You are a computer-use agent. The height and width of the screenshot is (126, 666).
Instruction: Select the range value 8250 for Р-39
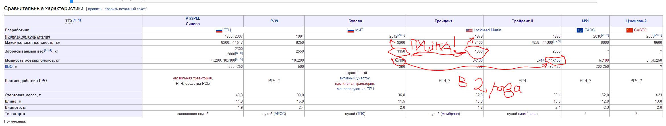point(300,43)
